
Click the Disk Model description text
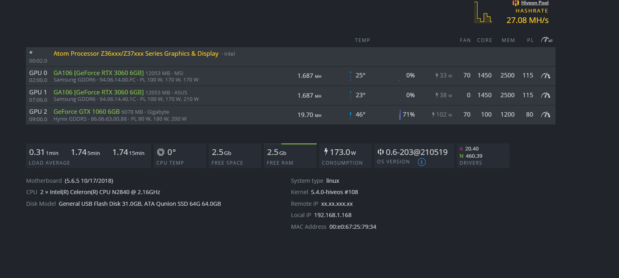[140, 204]
